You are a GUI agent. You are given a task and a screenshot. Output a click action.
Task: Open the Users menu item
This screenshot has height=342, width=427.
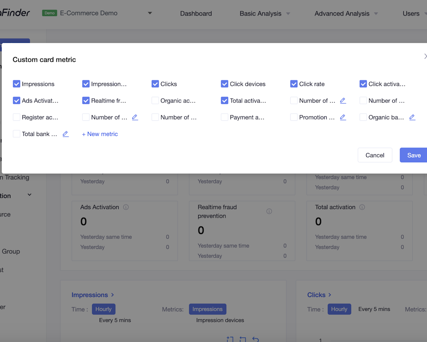(411, 13)
